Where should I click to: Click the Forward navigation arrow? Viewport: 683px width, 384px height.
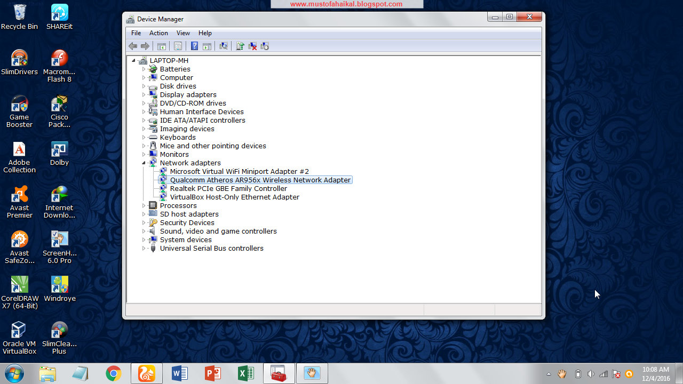pyautogui.click(x=146, y=46)
